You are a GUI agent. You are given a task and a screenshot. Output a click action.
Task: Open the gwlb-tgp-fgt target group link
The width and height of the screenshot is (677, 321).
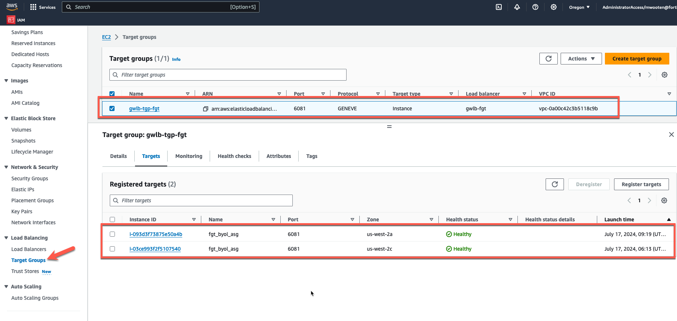pos(144,108)
